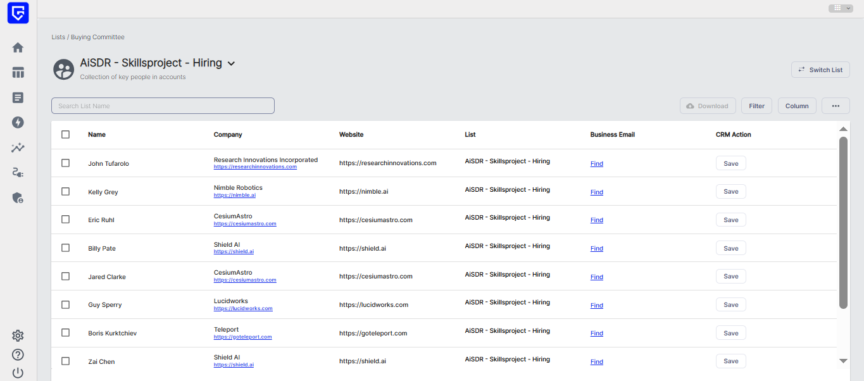Find business email for Eric Ruhl
The height and width of the screenshot is (381, 864).
click(597, 220)
